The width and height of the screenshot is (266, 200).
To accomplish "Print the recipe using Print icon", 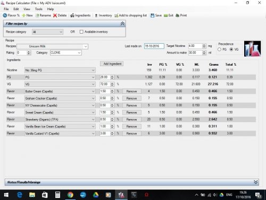I will (x=177, y=15).
